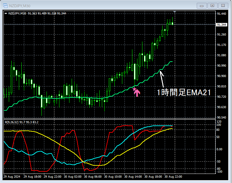This screenshot has width=232, height=183.
Task: Select the R(9,26,52) indicator label
Action: click(22, 122)
